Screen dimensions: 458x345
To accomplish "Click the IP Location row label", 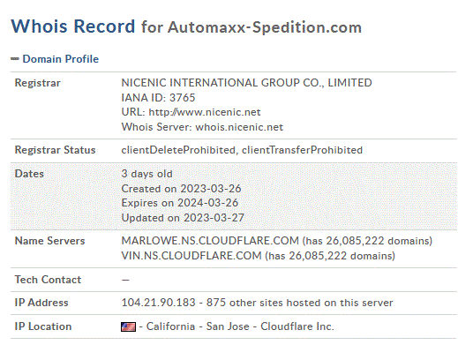I will (43, 326).
